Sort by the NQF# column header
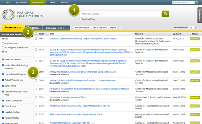Screen dimensions: 202x124 point(42,34)
